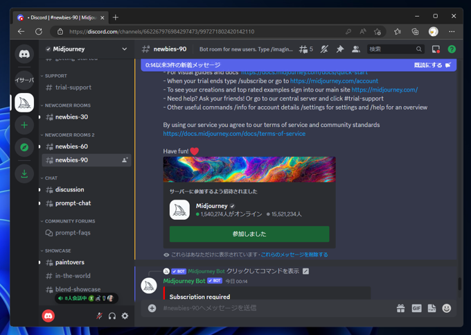This screenshot has height=335, width=471.
Task: Open midjourney.com/account link
Action: click(x=334, y=81)
